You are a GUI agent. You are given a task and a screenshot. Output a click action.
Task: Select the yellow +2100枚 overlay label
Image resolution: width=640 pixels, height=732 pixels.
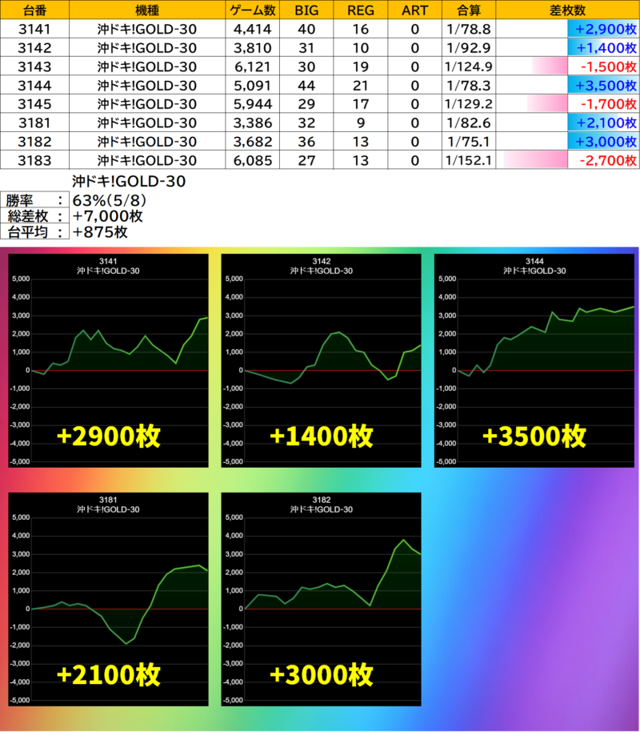coord(108,674)
